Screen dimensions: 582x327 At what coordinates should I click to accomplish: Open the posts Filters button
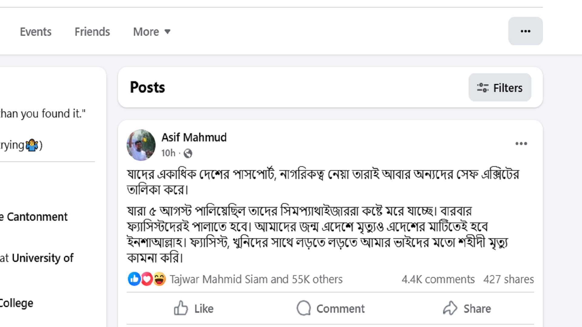coord(500,88)
